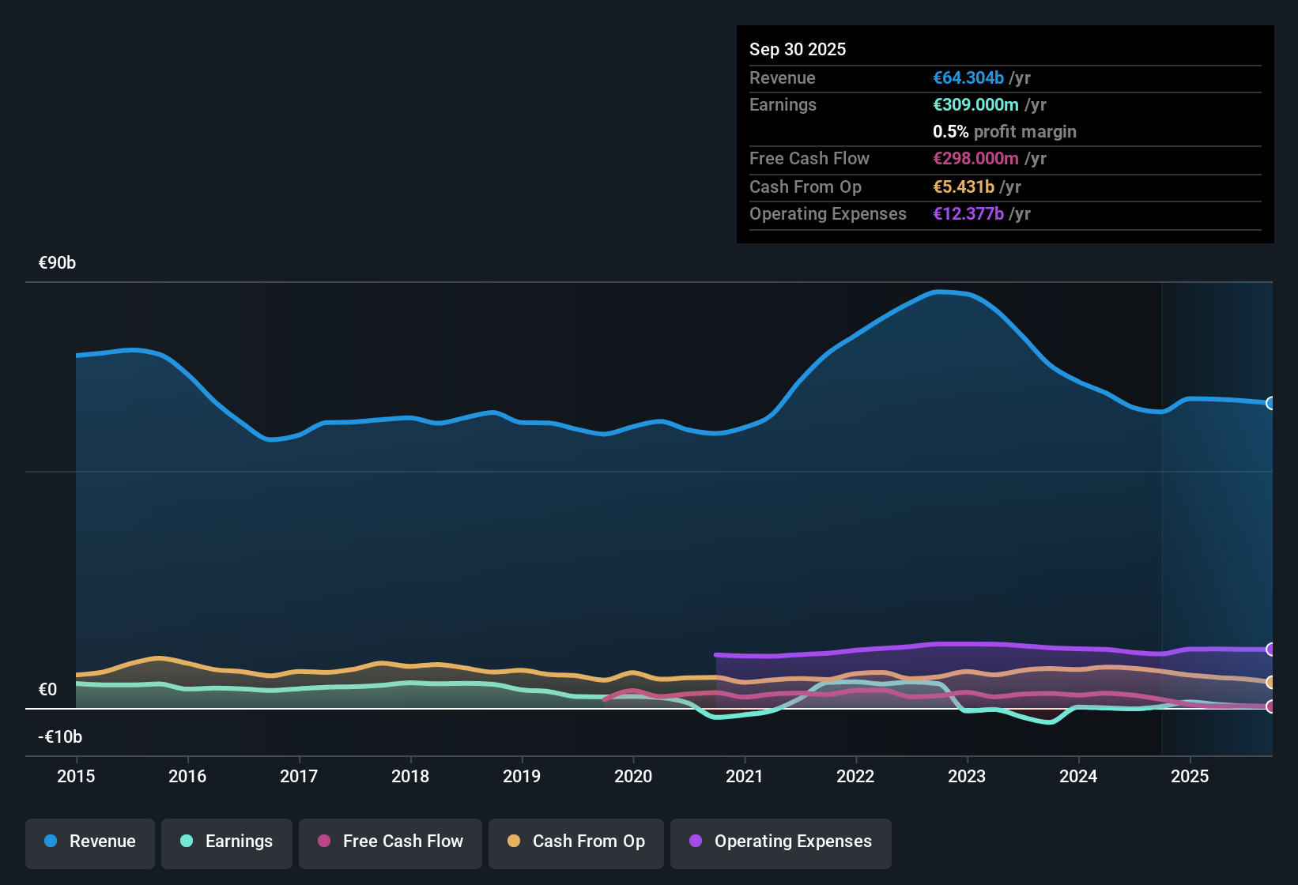Toggle the Operating Expenses series off
Viewport: 1298px width, 885px height.
780,842
